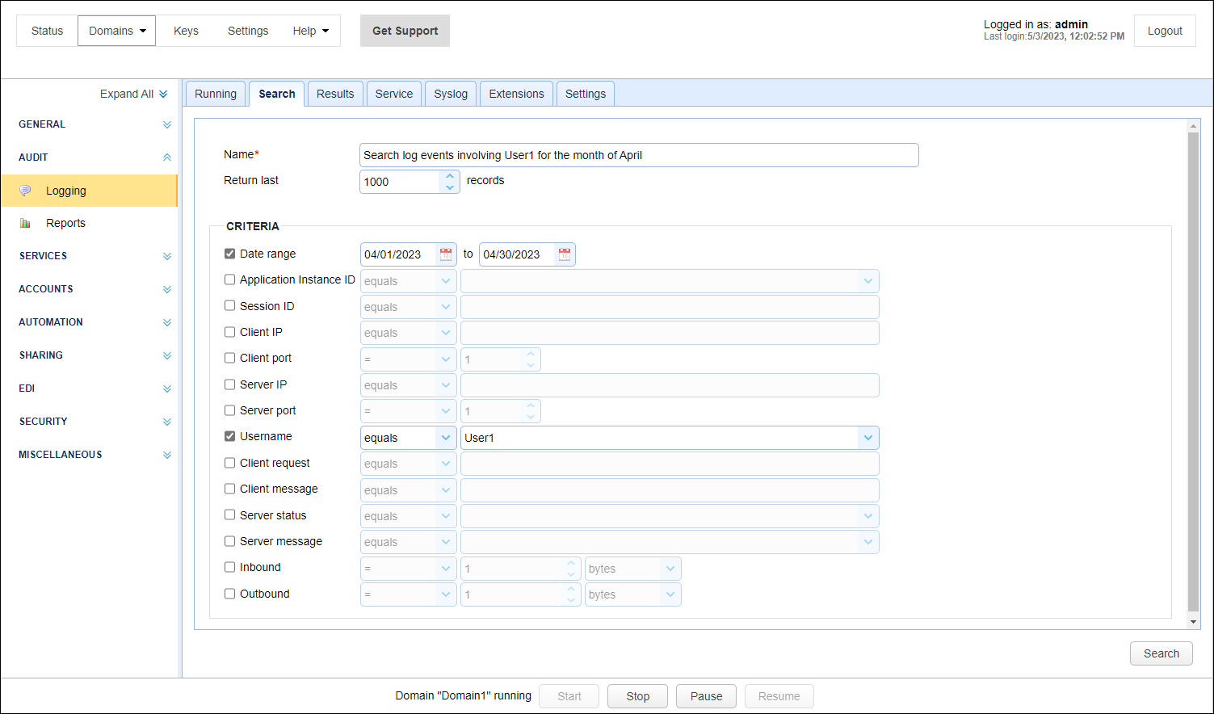Run the log Search button

[x=1161, y=653]
